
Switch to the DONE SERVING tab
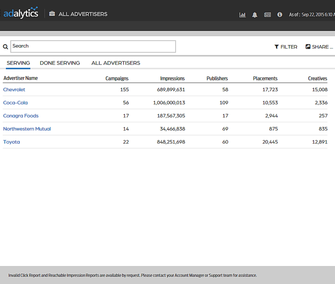pyautogui.click(x=60, y=63)
